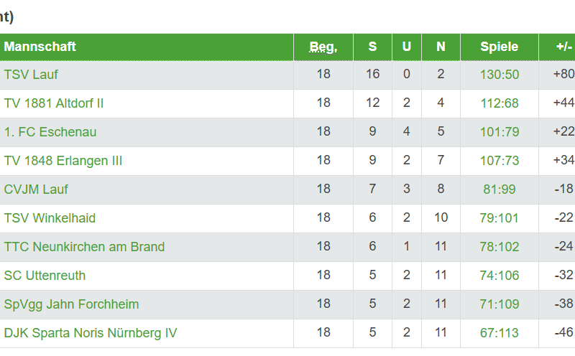The image size is (575, 356).
Task: Click the 1. FC Eschenau link
Action: (x=50, y=132)
